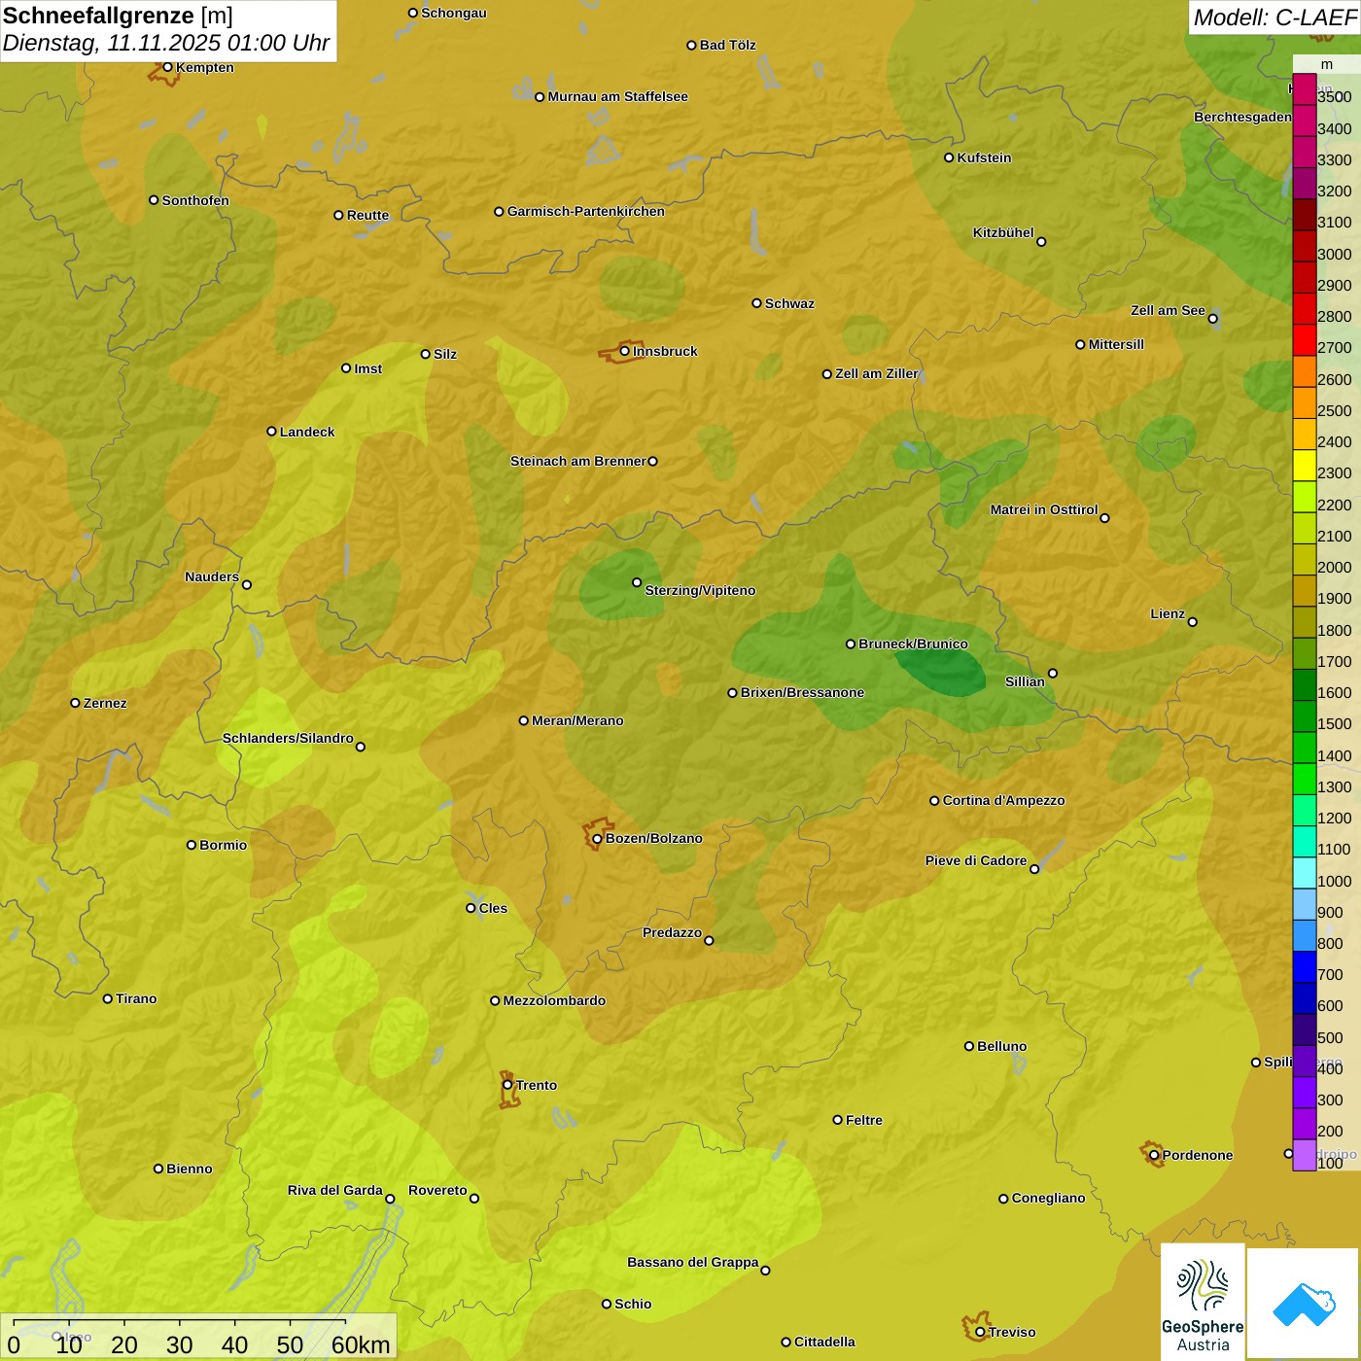This screenshot has width=1361, height=1361.
Task: Click the 'Schlanders/Silandro' label
Action: click(x=288, y=738)
